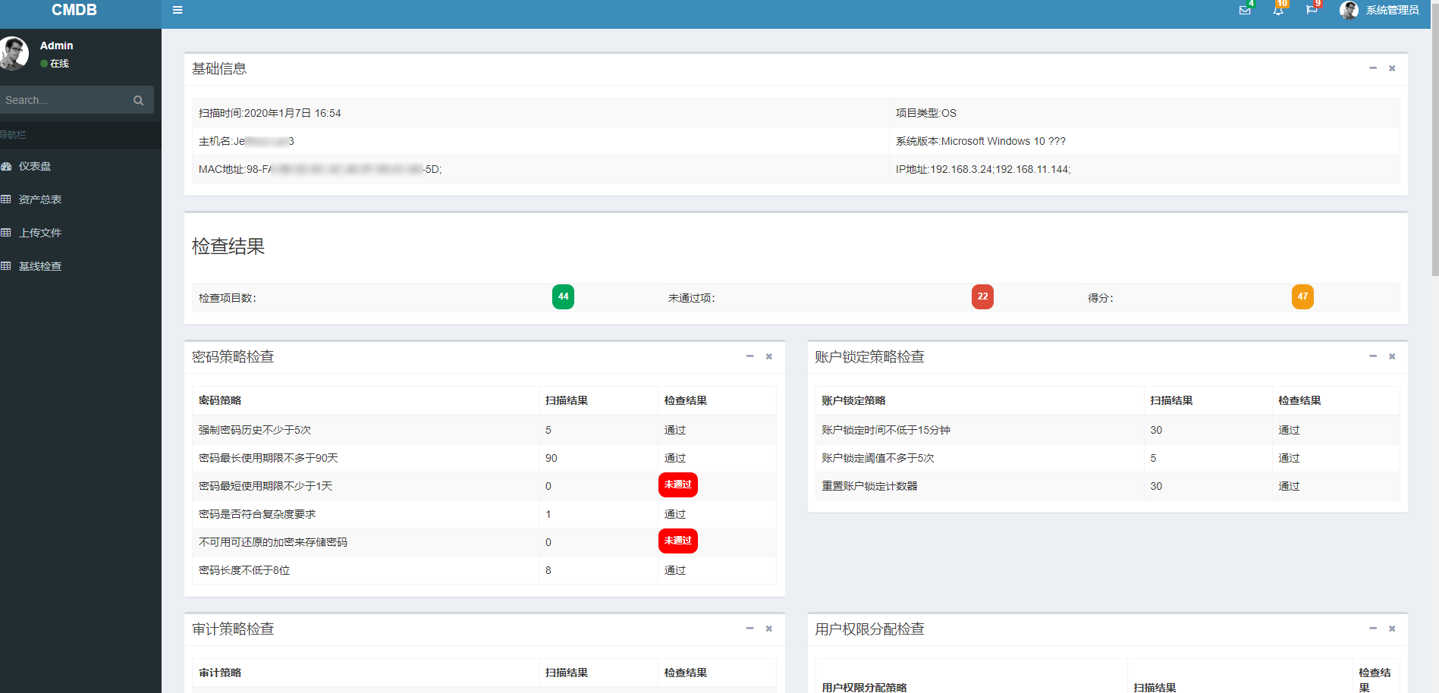Image resolution: width=1439 pixels, height=693 pixels.
Task: Click the 强制密码历史不少于5次 row
Action: (x=484, y=430)
